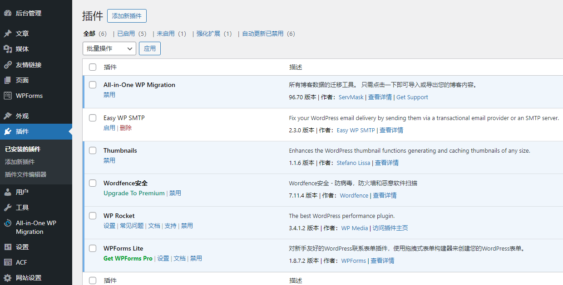Click the gear icon beside 网站设置
This screenshot has height=285, width=563.
[8, 278]
